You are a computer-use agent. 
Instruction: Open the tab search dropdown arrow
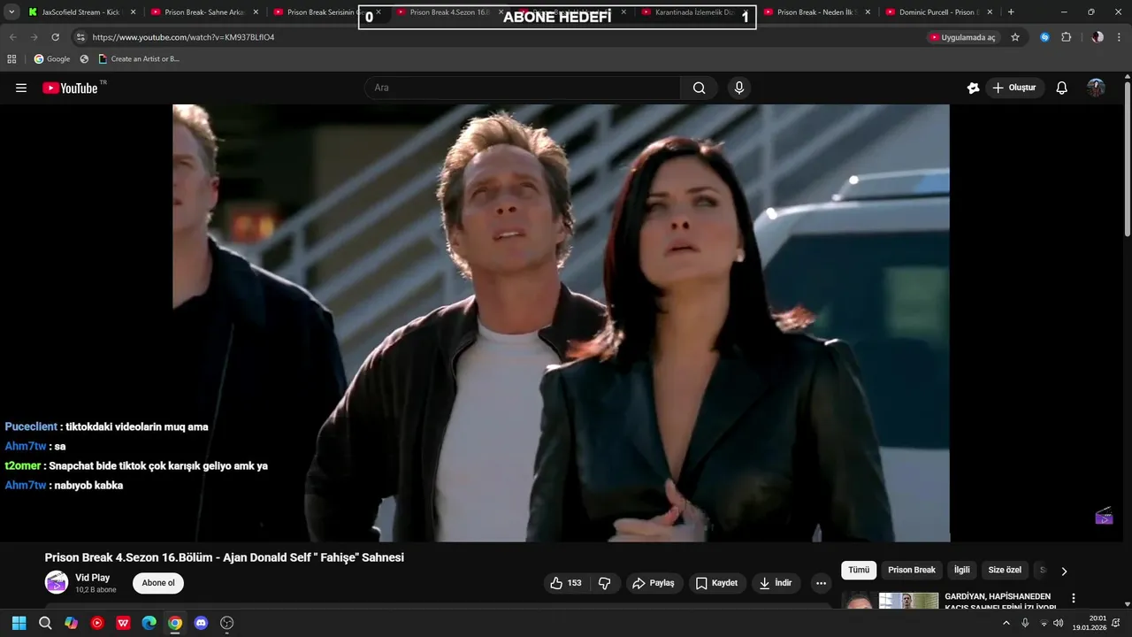point(11,12)
